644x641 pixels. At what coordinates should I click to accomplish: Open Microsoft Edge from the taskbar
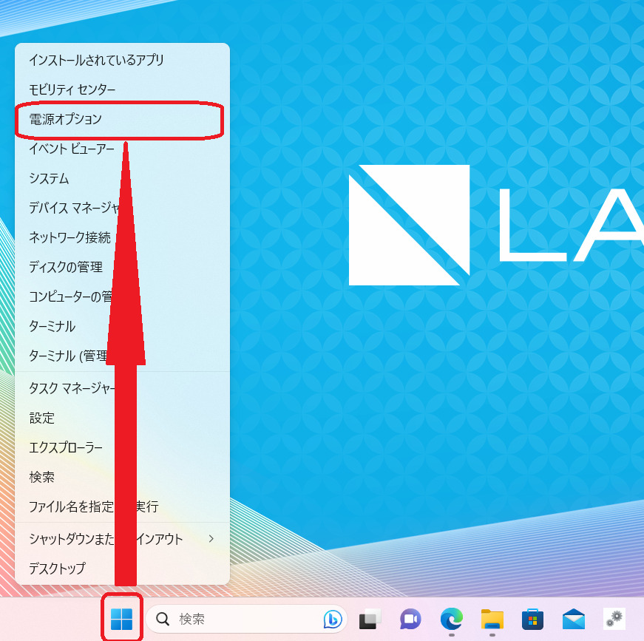[x=451, y=619]
